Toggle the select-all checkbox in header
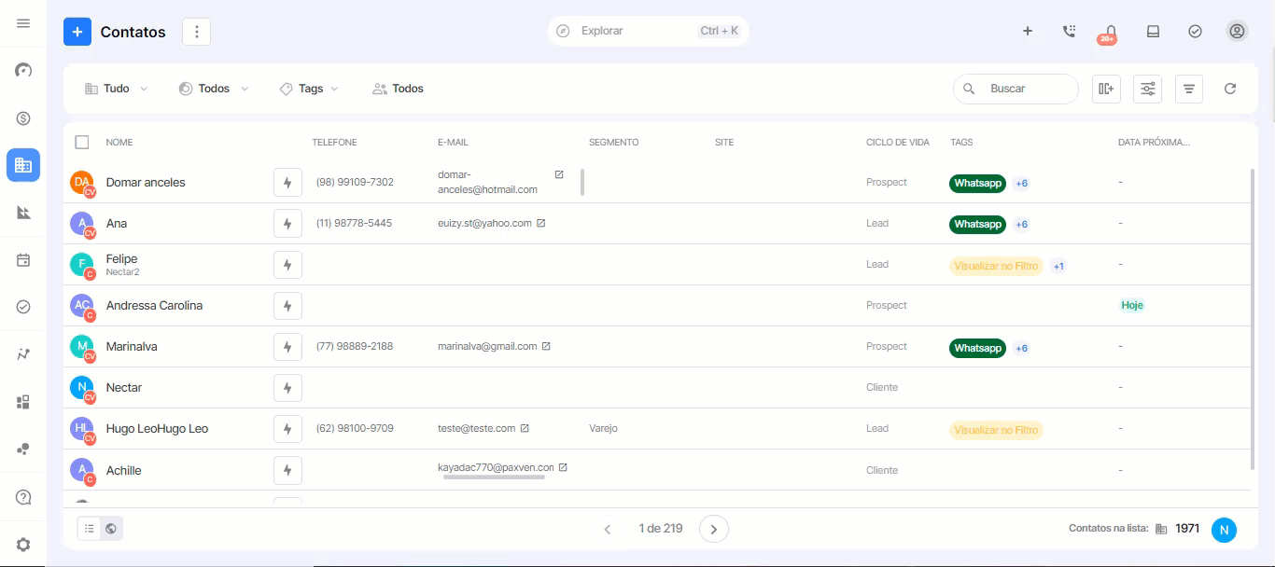This screenshot has width=1275, height=567. [x=82, y=142]
